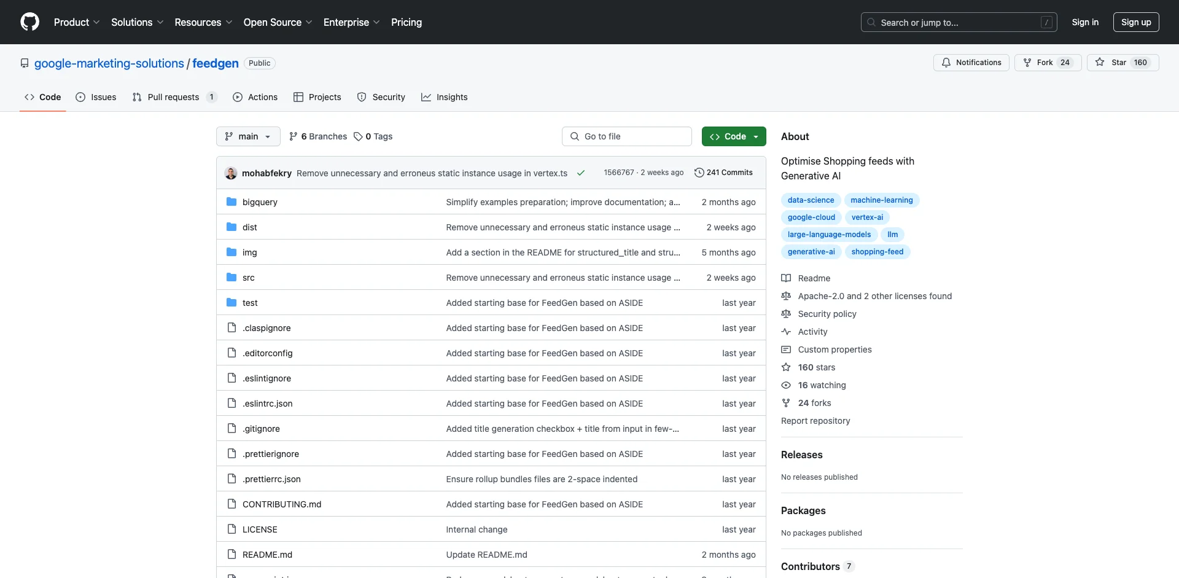Screen dimensions: 1179x578
Task: Open the Pull requests tab
Action: point(174,97)
